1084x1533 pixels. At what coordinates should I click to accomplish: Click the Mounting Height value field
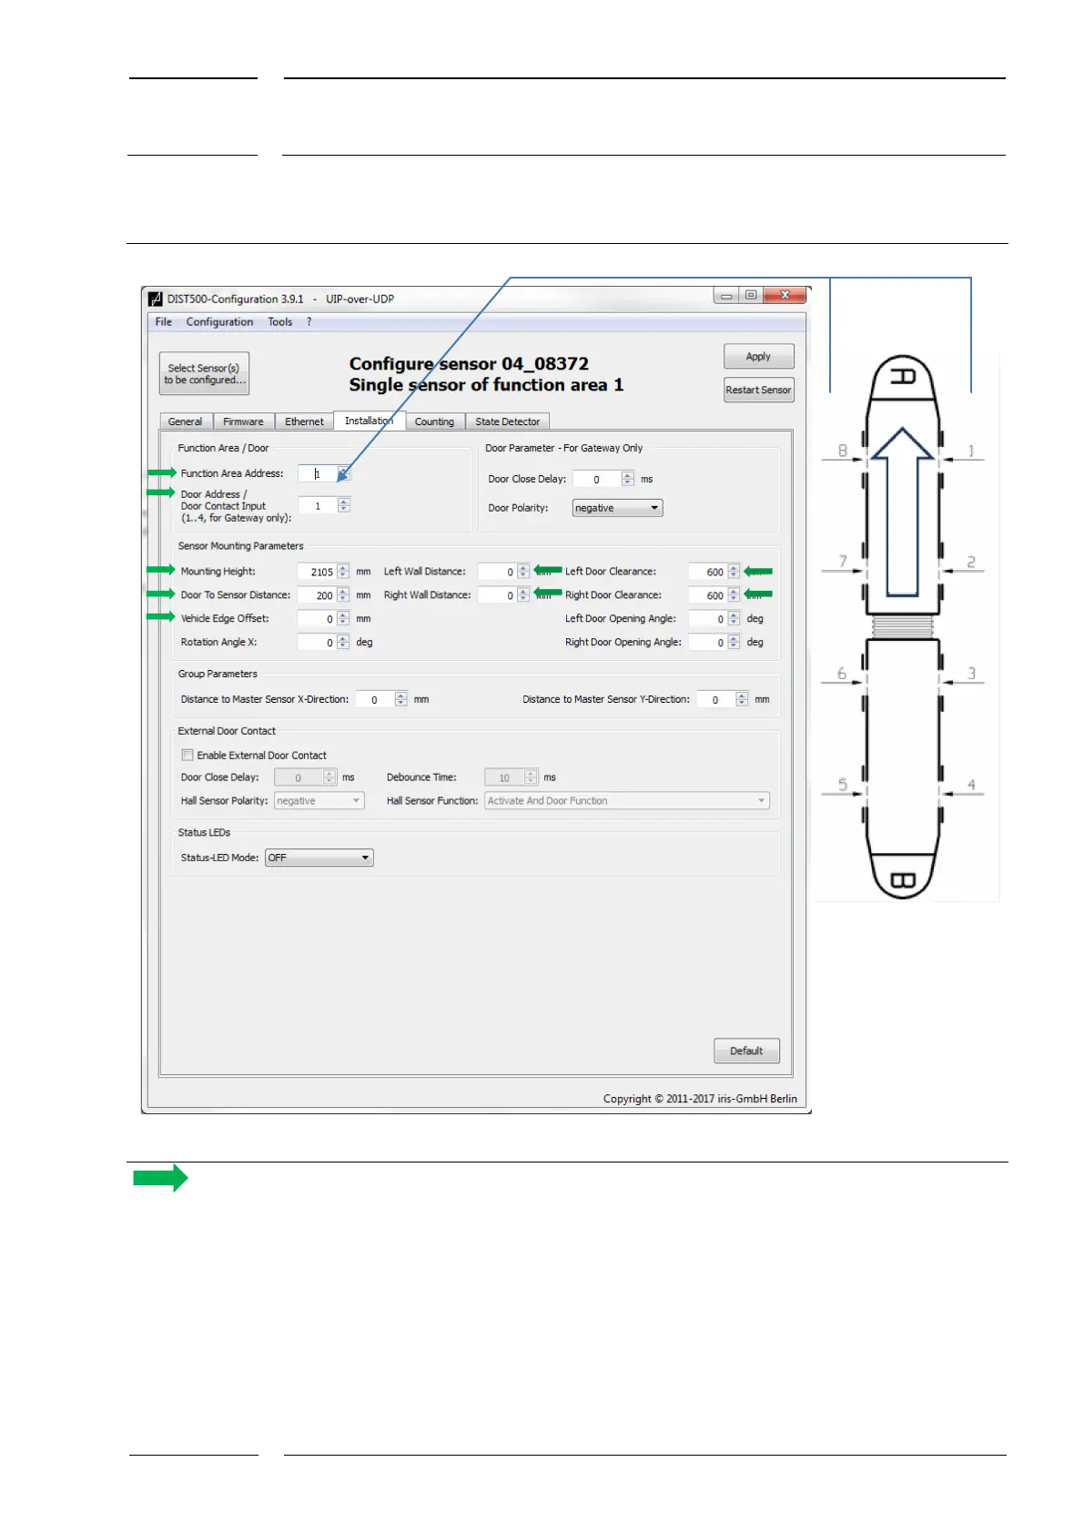(x=318, y=572)
